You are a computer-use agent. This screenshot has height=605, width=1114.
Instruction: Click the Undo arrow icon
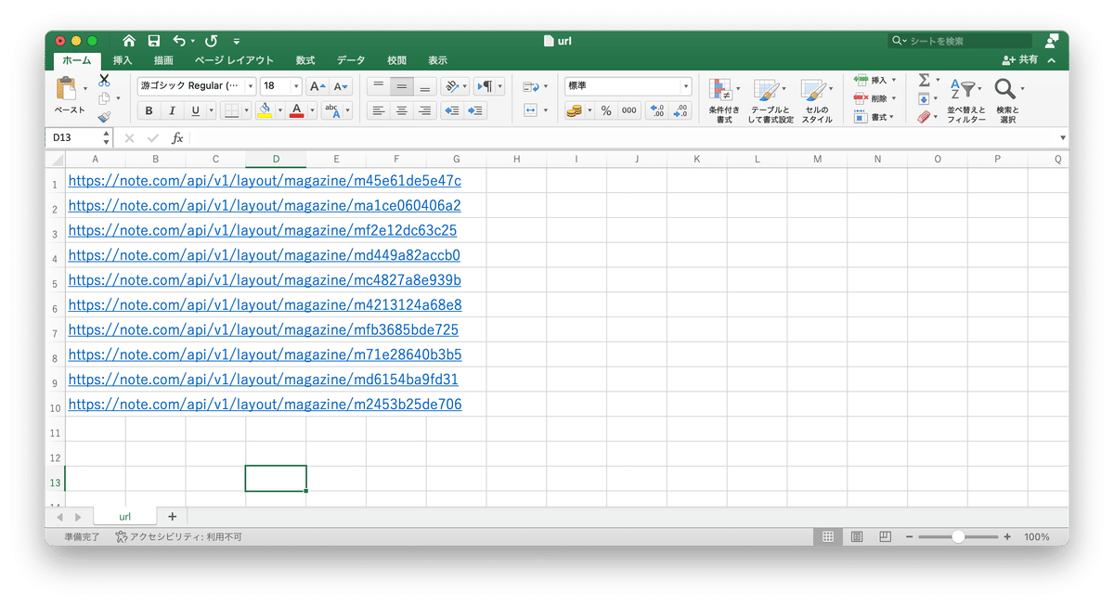(179, 41)
